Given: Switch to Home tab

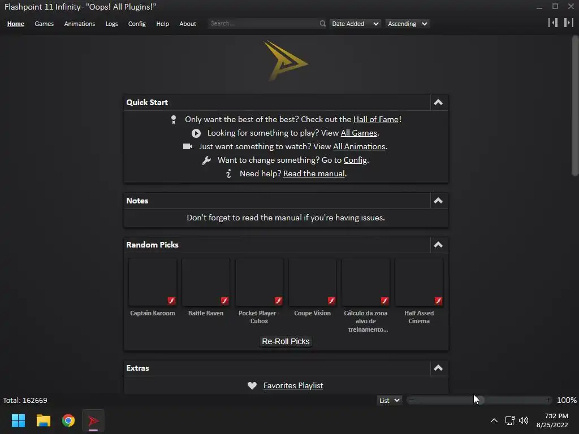Looking at the screenshot, I should pos(15,24).
